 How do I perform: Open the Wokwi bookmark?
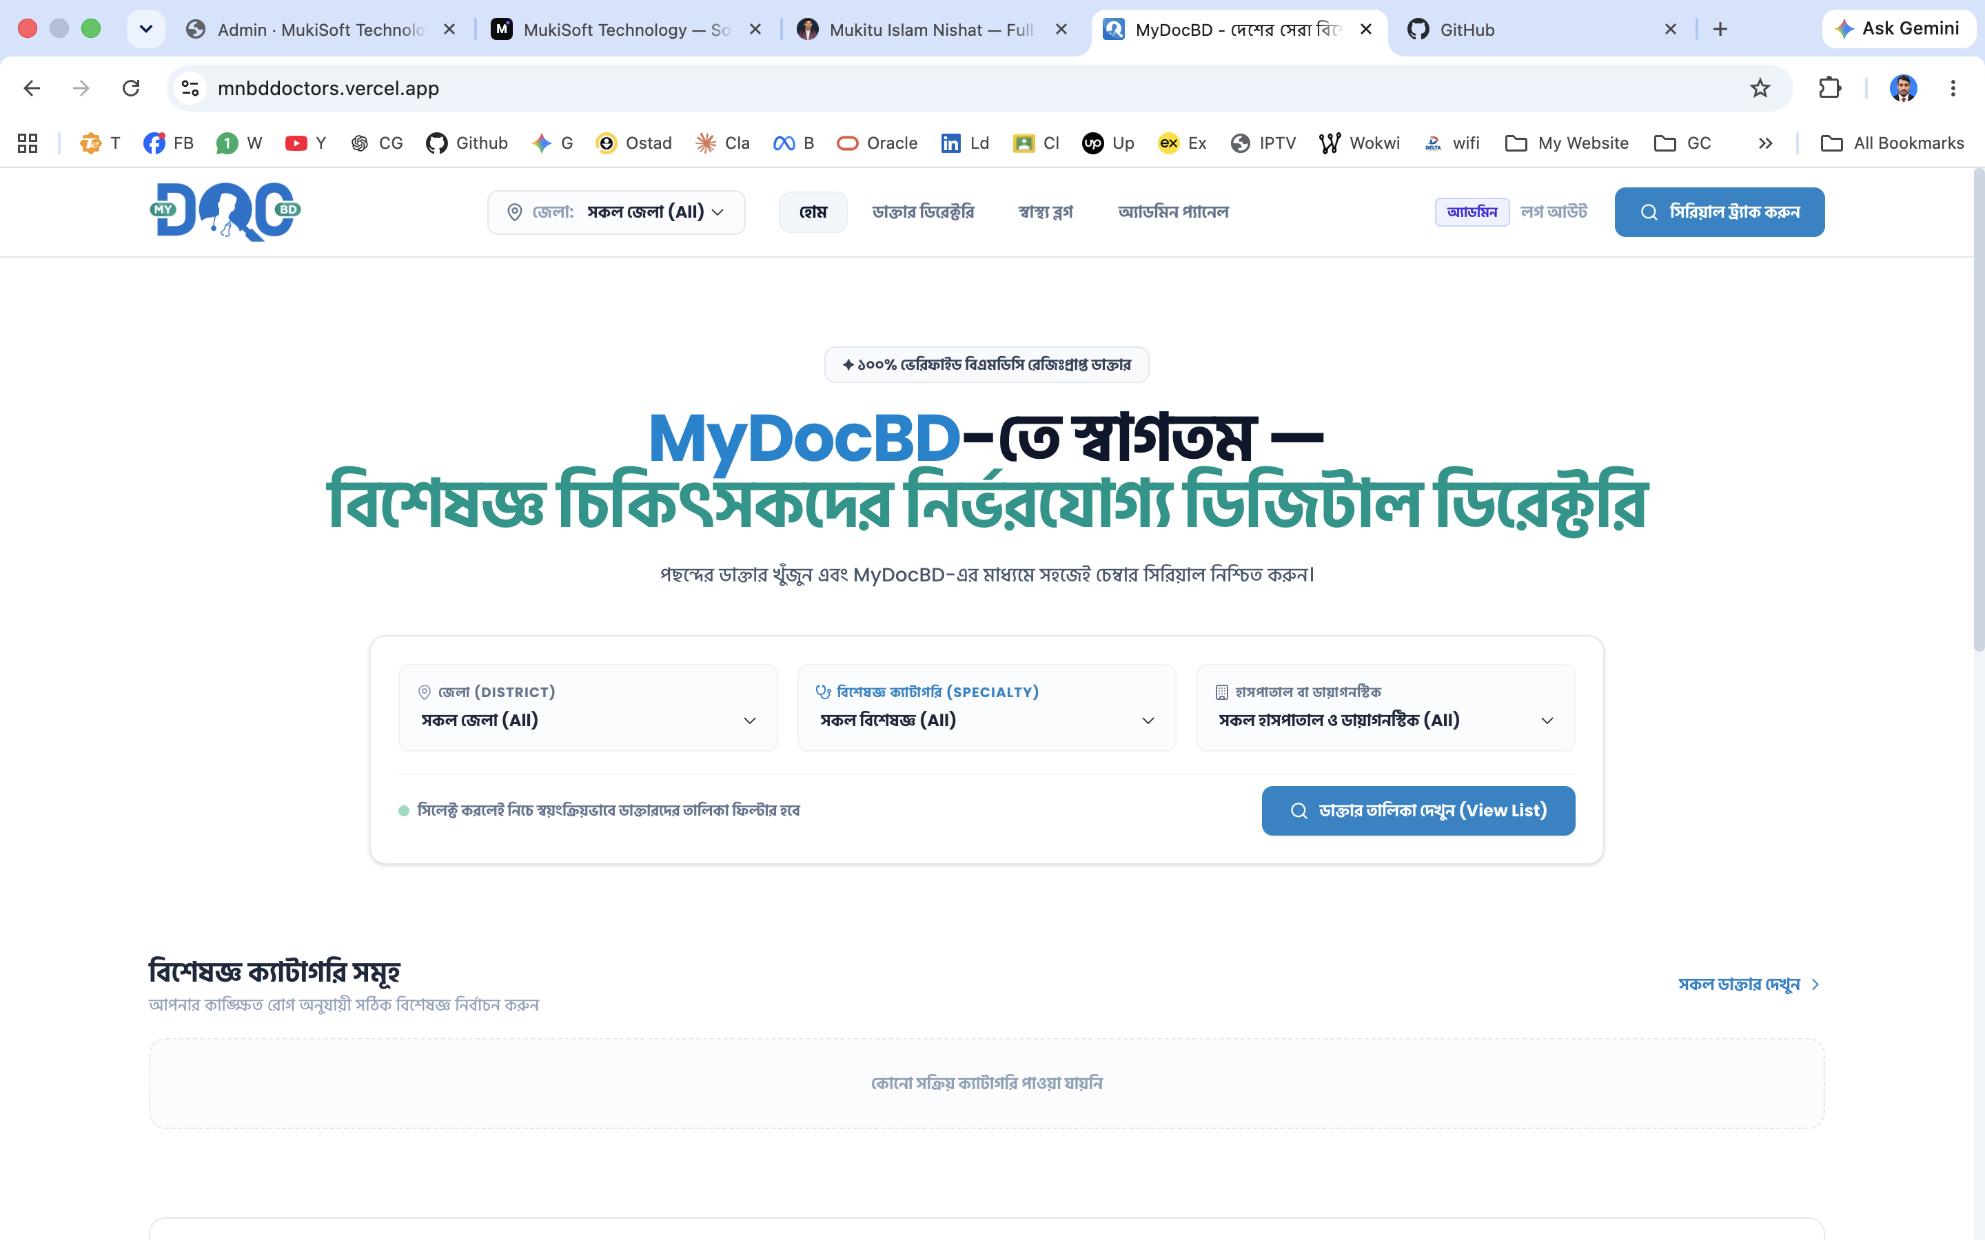(1359, 143)
